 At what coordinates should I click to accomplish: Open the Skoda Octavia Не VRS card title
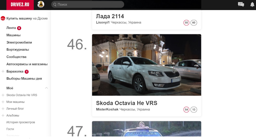tap(126, 103)
